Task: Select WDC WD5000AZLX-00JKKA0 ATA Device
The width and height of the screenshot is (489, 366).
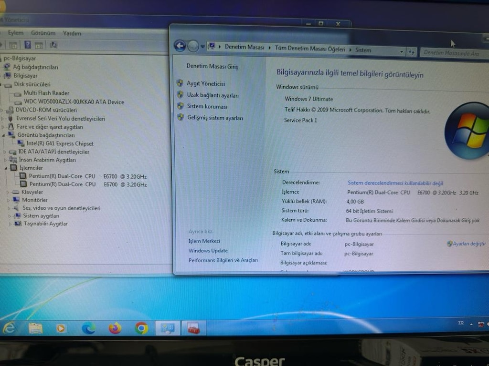Action: point(74,102)
